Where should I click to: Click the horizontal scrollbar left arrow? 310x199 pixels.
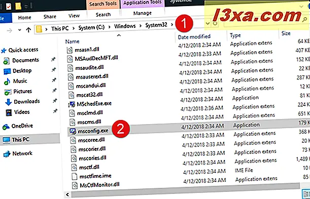coord(67,194)
